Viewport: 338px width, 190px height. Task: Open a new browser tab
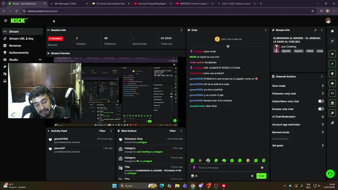click(261, 4)
